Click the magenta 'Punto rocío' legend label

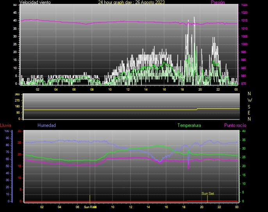[235, 125]
